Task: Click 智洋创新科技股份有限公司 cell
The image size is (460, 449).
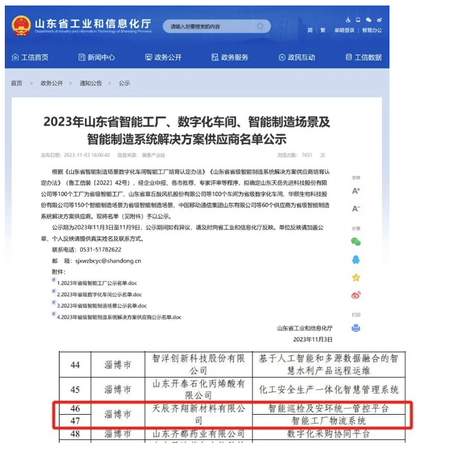Action: 199,365
